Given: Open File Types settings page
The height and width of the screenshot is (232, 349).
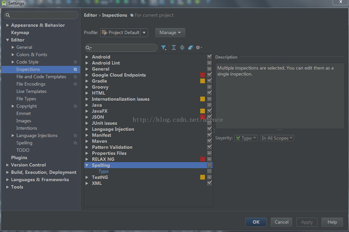Looking at the screenshot, I should click(x=26, y=99).
